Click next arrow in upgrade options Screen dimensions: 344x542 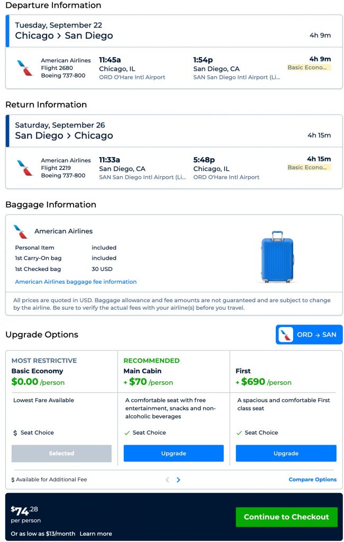click(x=178, y=480)
